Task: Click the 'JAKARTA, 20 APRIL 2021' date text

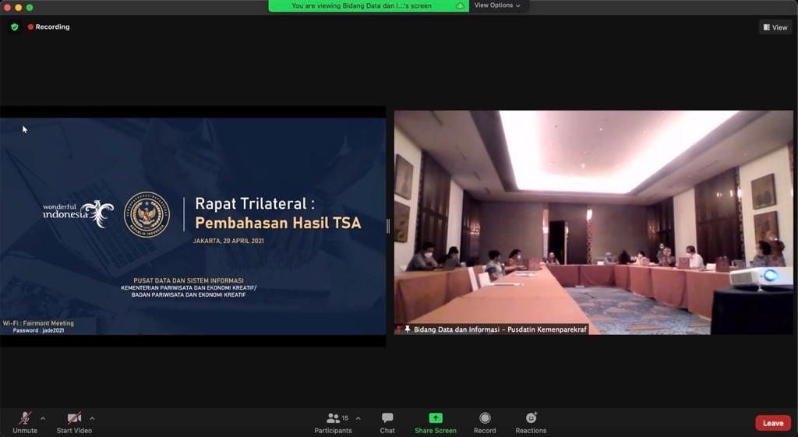Action: click(228, 241)
